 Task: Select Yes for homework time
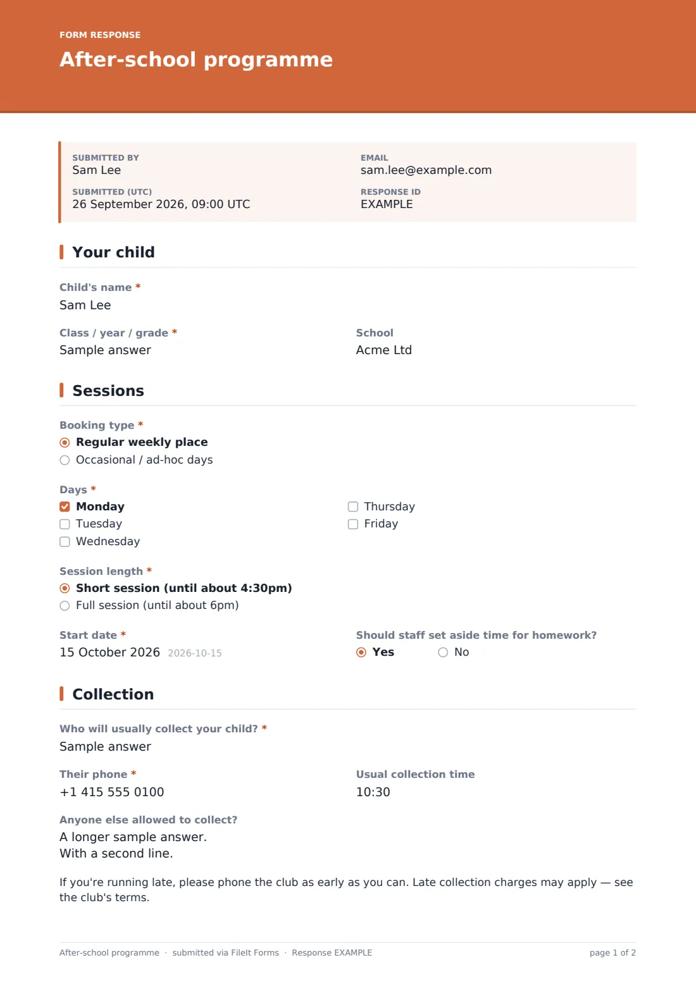[361, 653]
